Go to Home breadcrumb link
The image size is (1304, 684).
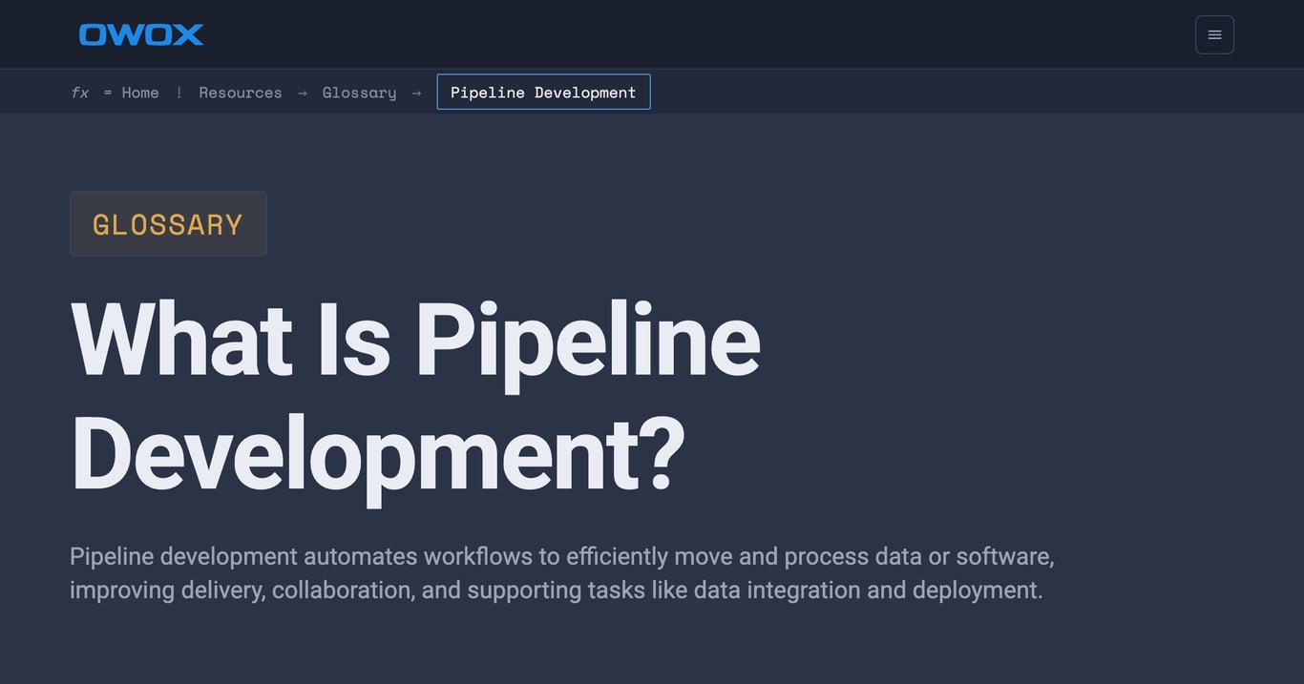[x=140, y=93]
